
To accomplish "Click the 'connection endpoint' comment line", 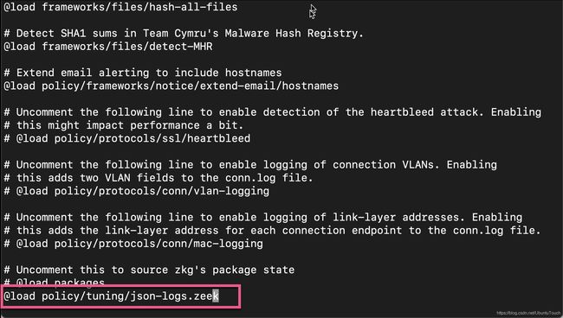I will tap(272, 231).
